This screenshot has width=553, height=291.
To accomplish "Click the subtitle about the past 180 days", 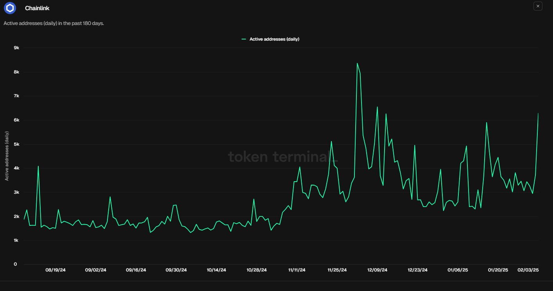I will [x=54, y=23].
